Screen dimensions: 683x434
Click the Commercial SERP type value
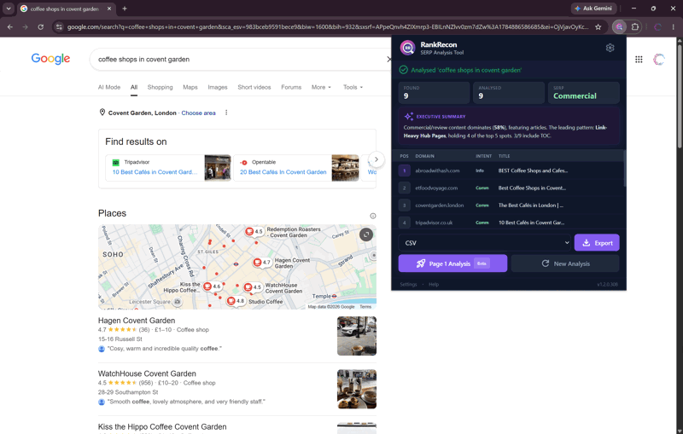575,96
